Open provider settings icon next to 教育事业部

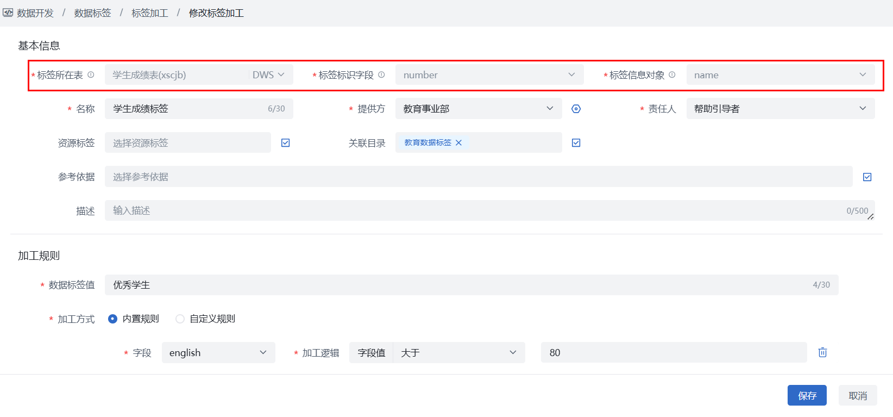576,109
